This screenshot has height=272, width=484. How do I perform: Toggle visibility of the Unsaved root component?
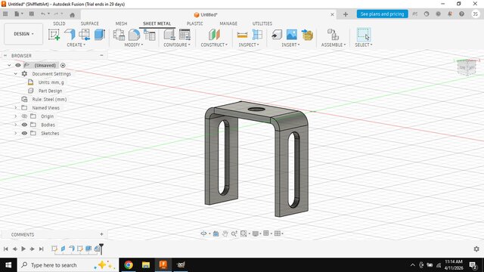pos(18,65)
